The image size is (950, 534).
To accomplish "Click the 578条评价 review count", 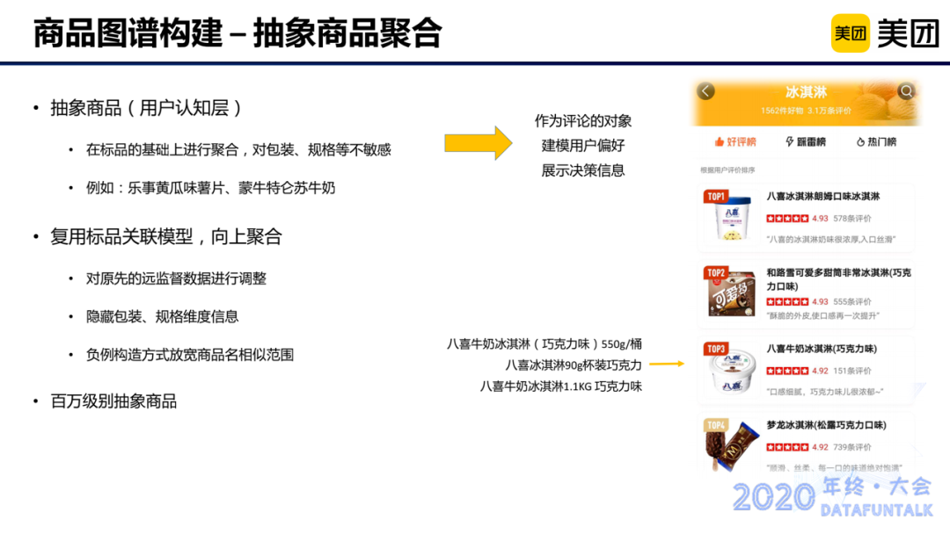I will tap(851, 219).
